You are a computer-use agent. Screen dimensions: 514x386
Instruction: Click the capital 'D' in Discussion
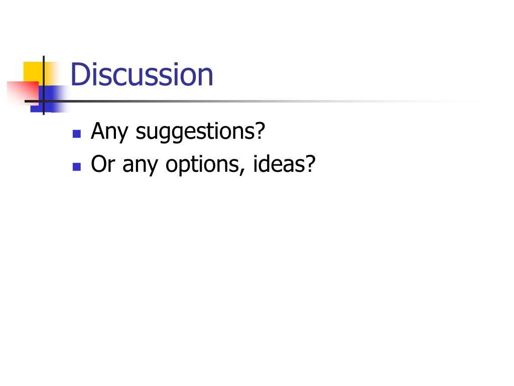point(80,74)
